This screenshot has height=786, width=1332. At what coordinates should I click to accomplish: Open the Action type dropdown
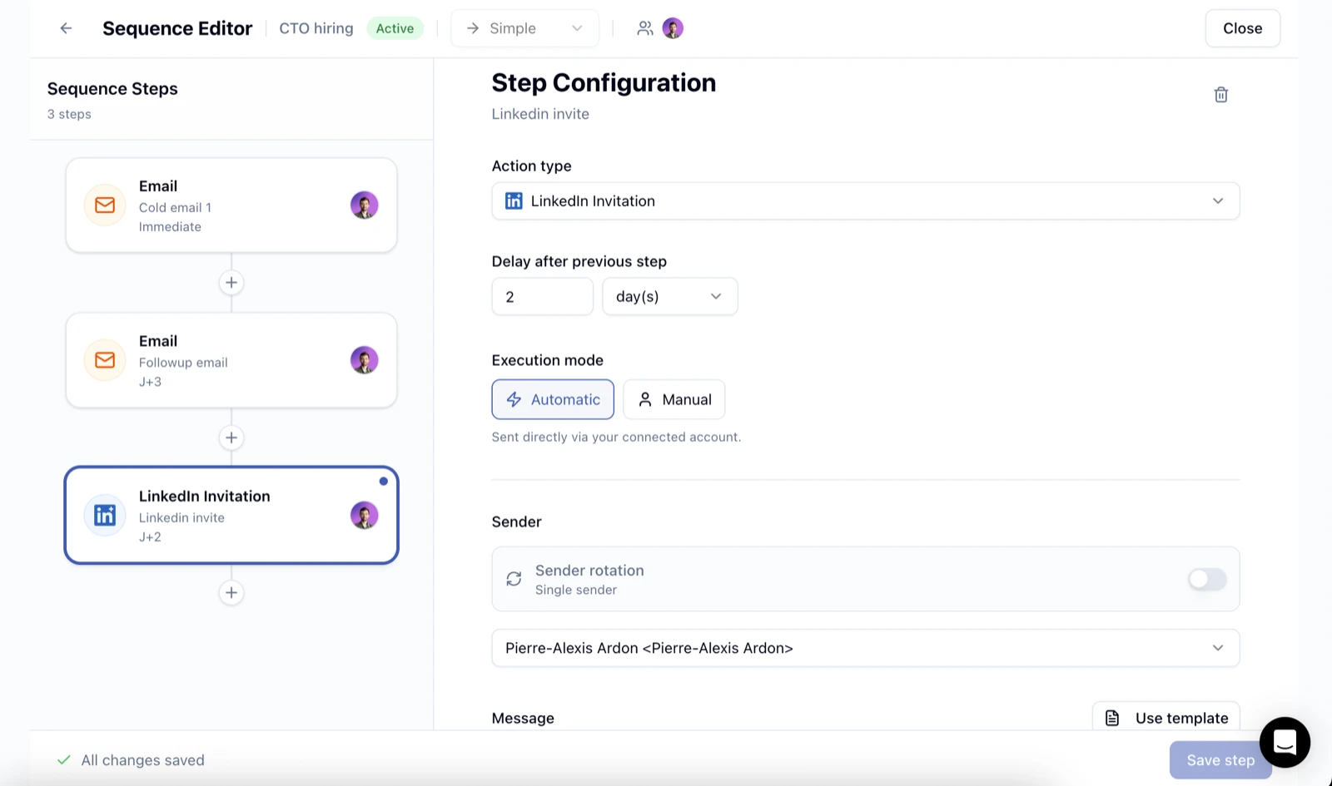865,200
